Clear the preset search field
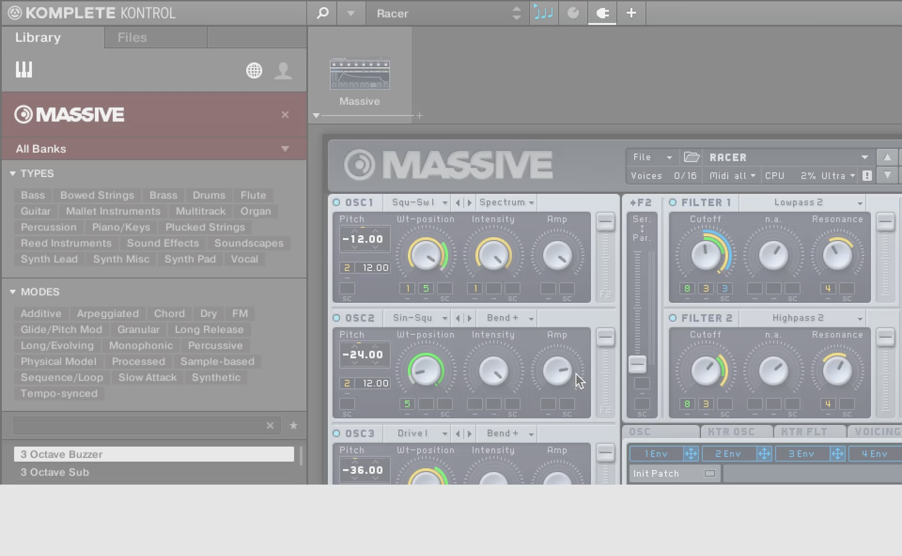This screenshot has width=902, height=556. [x=270, y=425]
